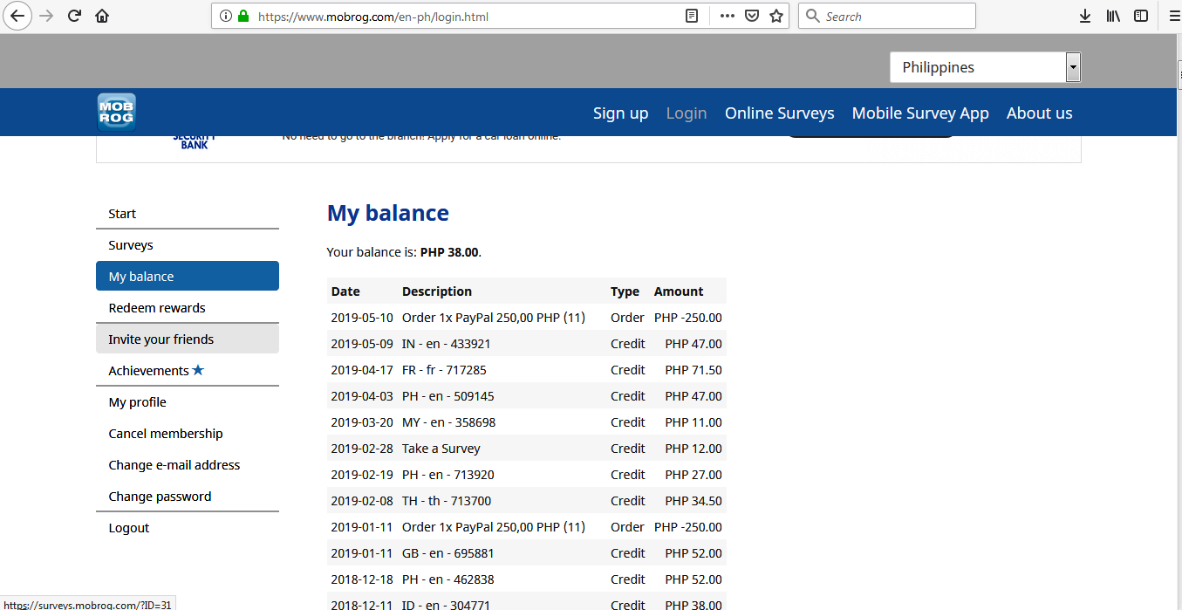Image resolution: width=1182 pixels, height=610 pixels.
Task: Click the search magnifier icon
Action: pyautogui.click(x=812, y=16)
